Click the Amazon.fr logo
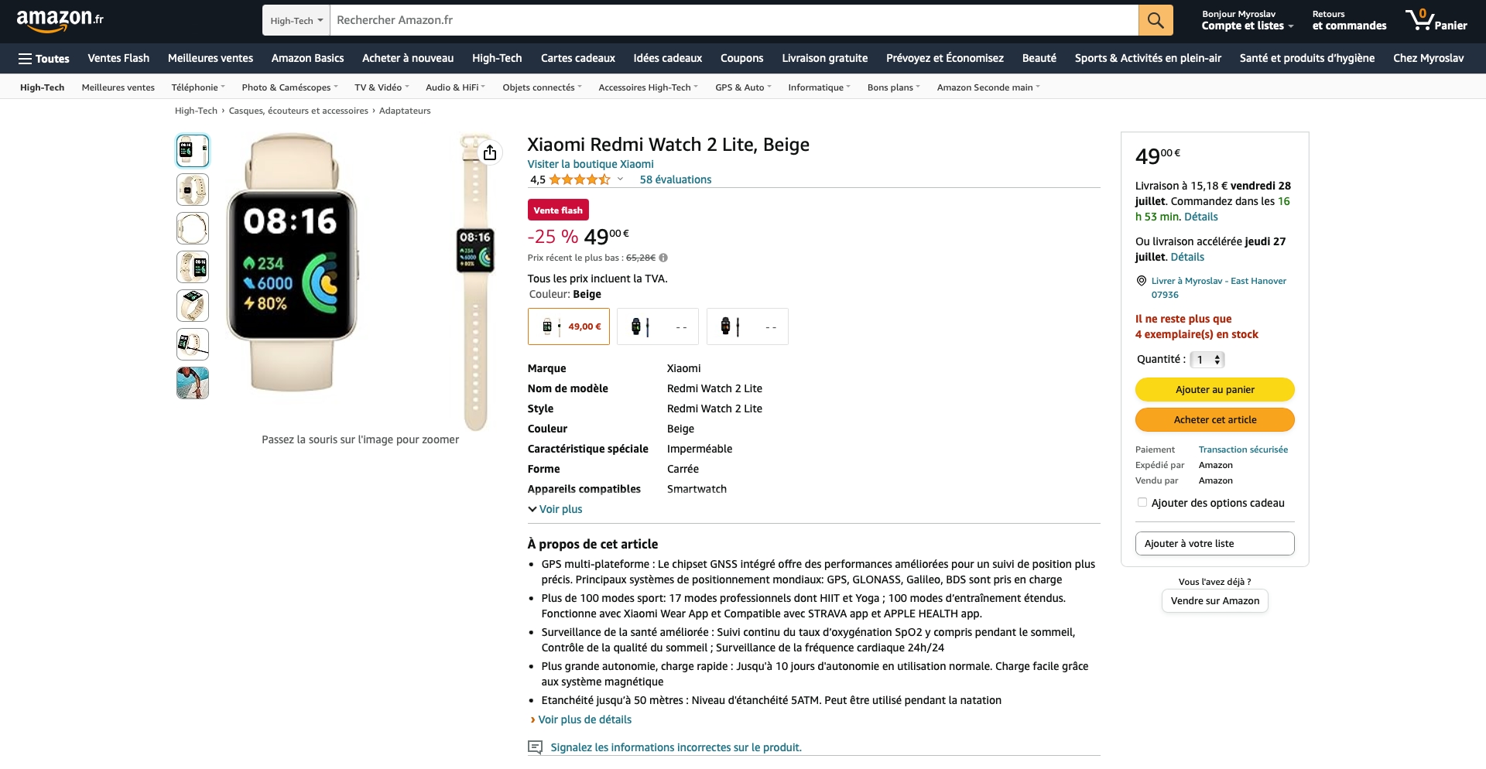This screenshot has width=1486, height=769. 60,19
